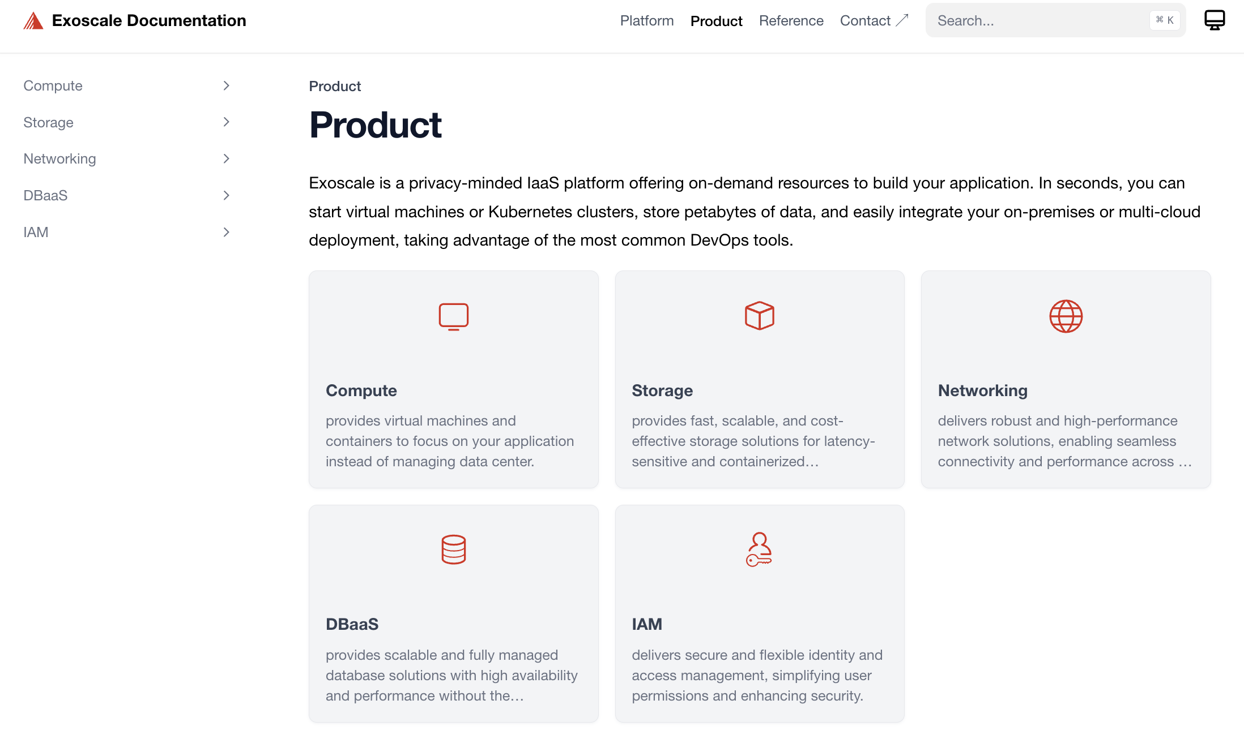Open the Reference nav menu item
The image size is (1244, 743).
pyautogui.click(x=791, y=21)
